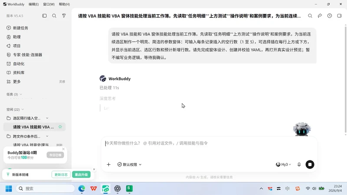
Task: Share the conversation via share arrow icon
Action: [x=320, y=16]
